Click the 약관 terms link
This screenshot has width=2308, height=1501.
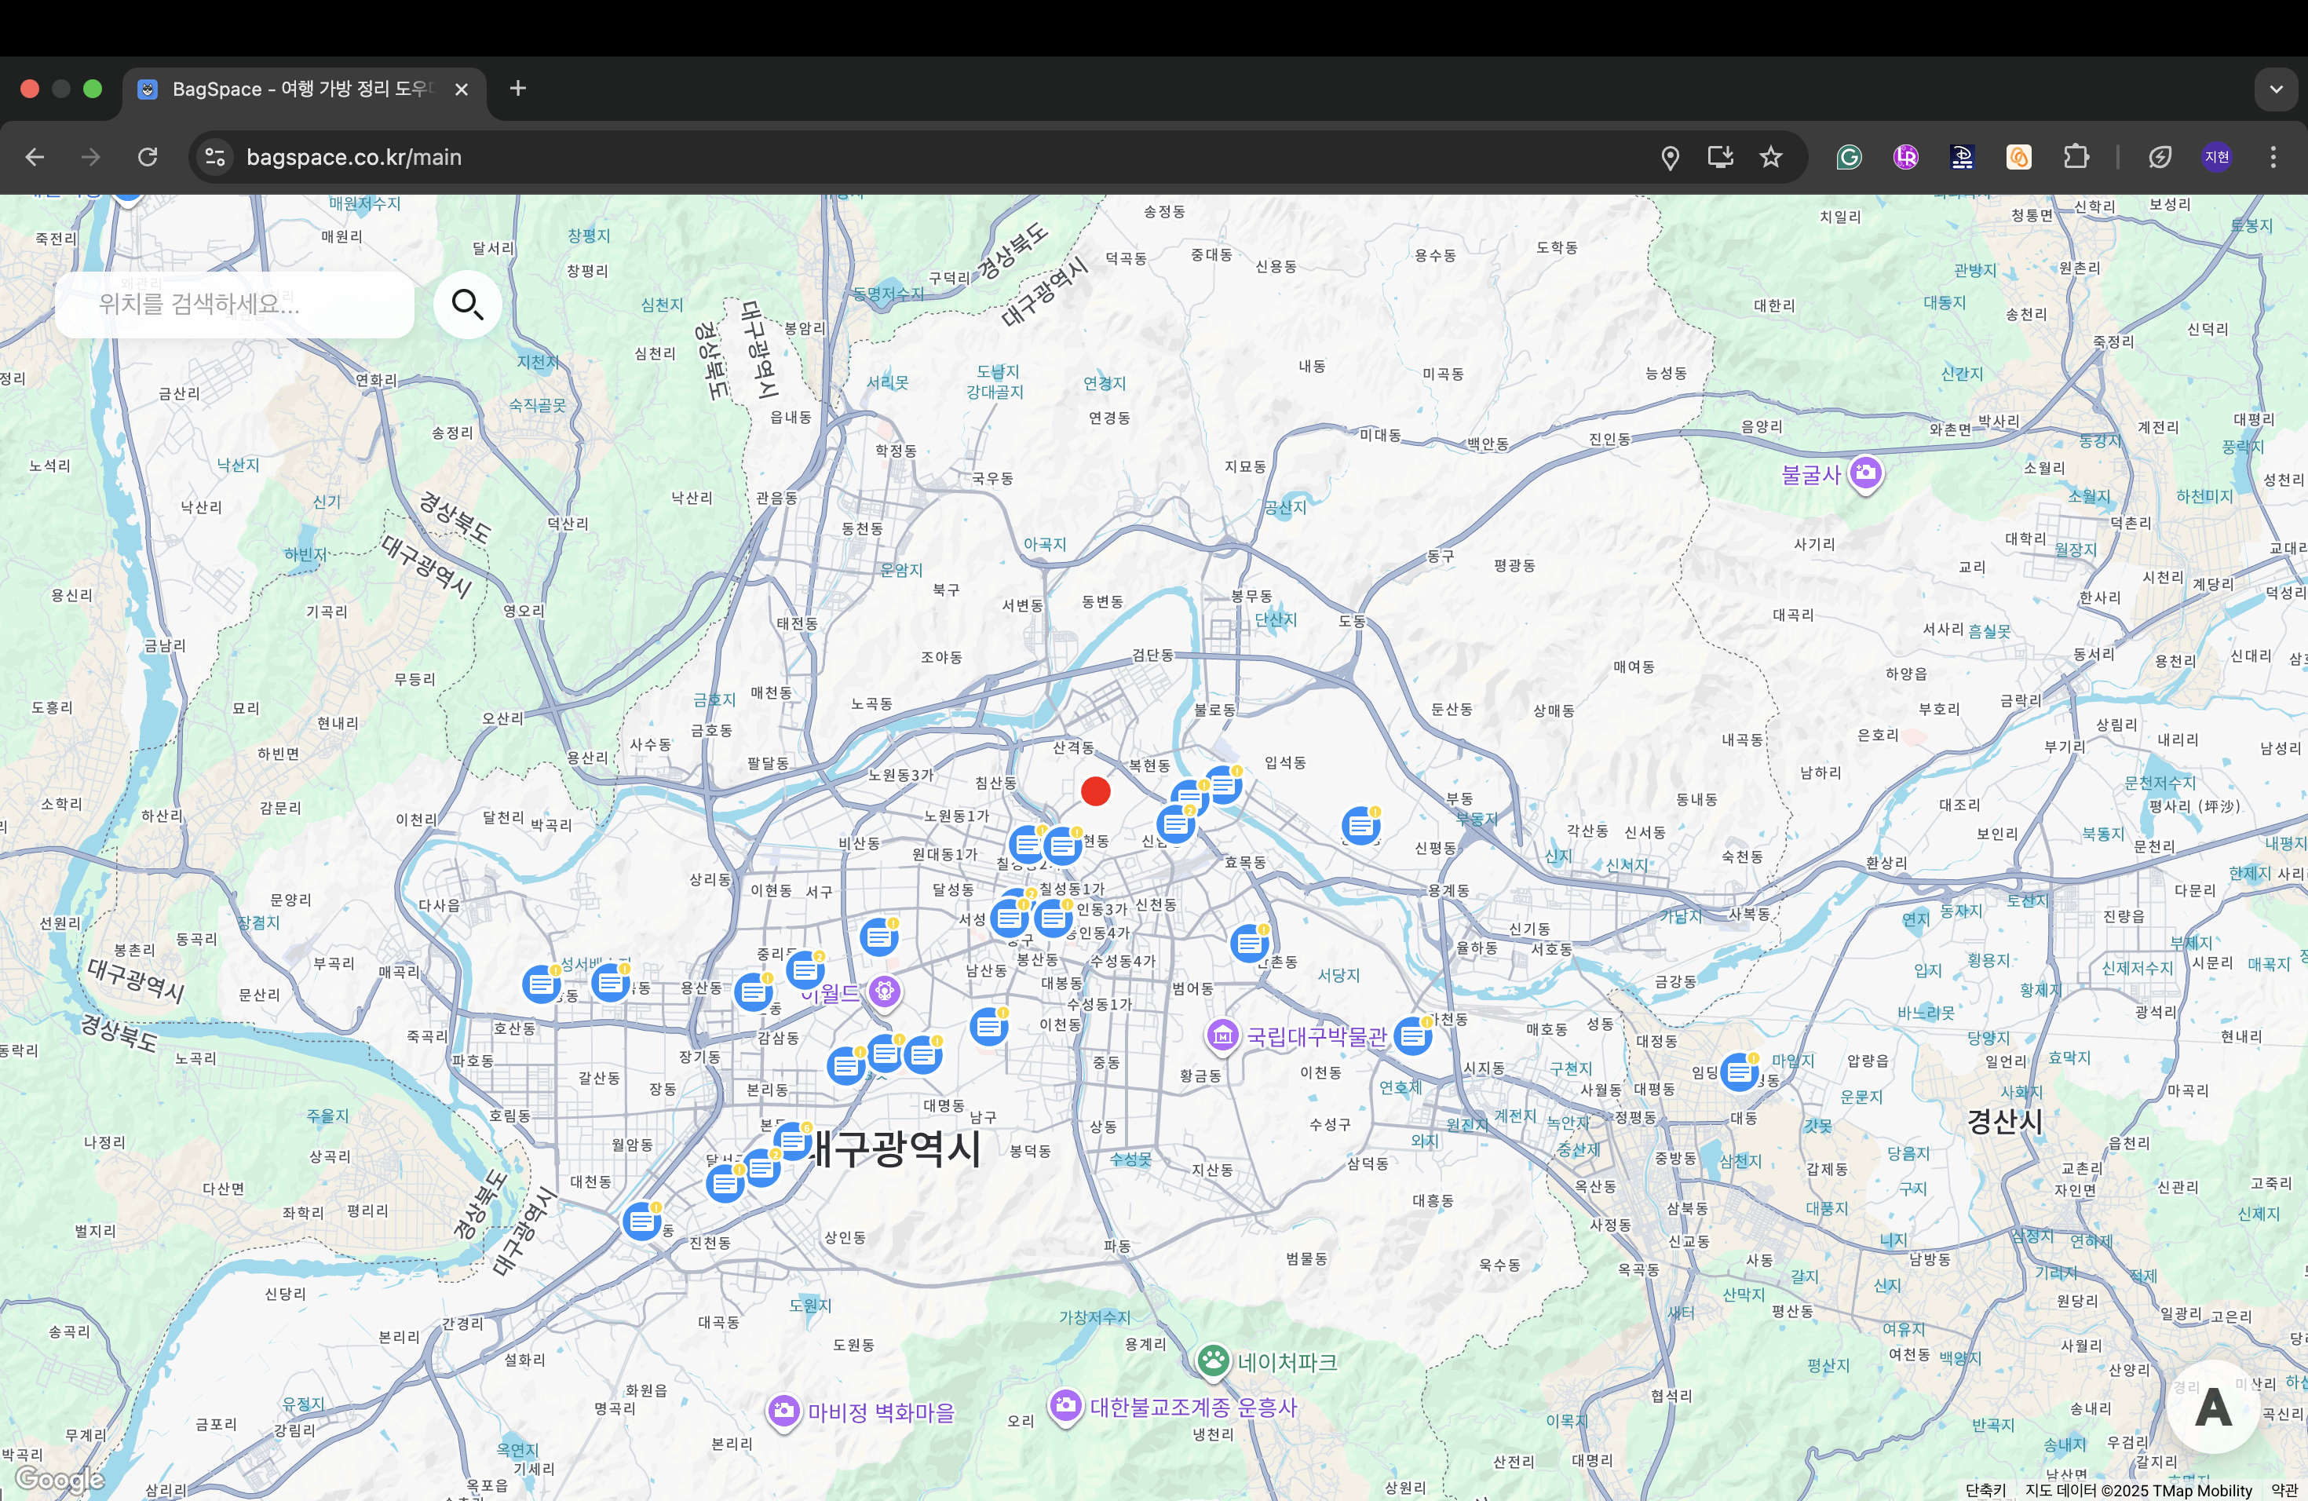[2284, 1490]
